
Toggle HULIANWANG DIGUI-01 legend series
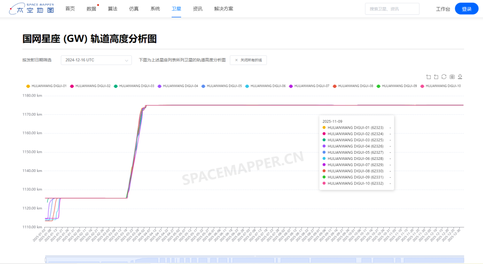[x=47, y=86]
